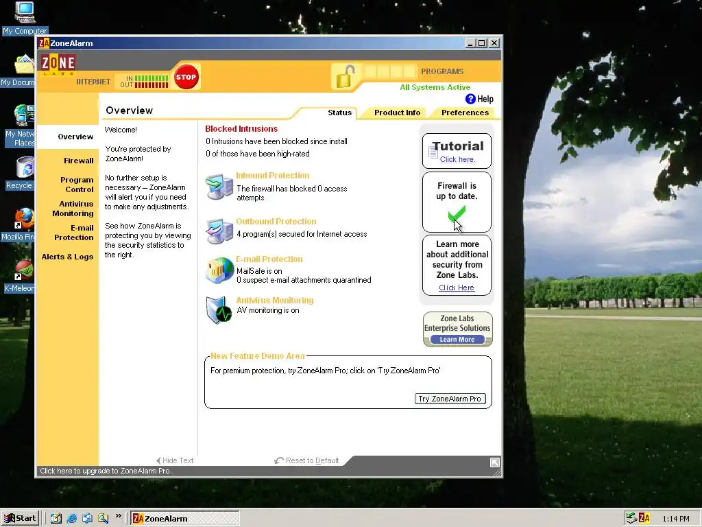Click the Zone Labs logo
This screenshot has width=702, height=527.
click(x=58, y=64)
